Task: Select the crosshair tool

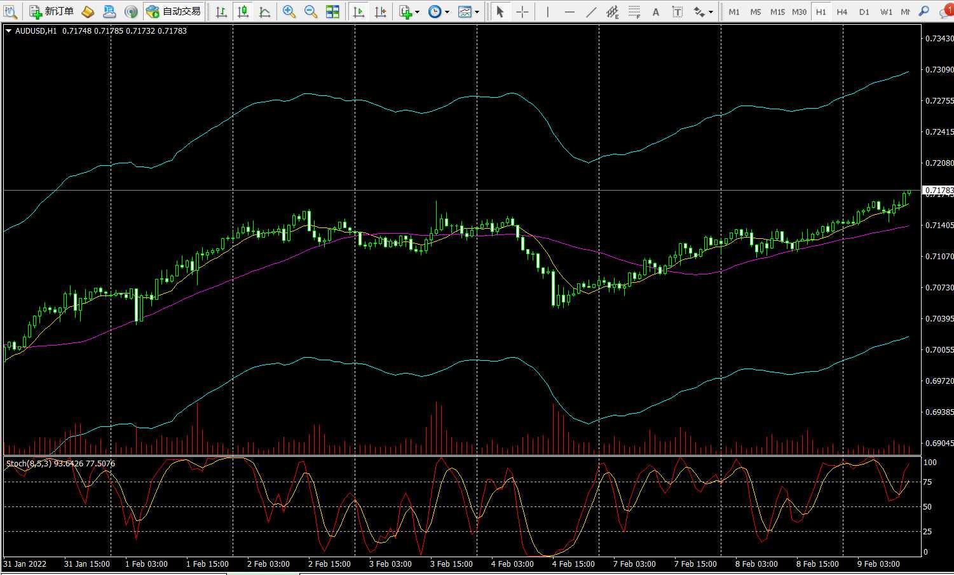Action: 522,11
